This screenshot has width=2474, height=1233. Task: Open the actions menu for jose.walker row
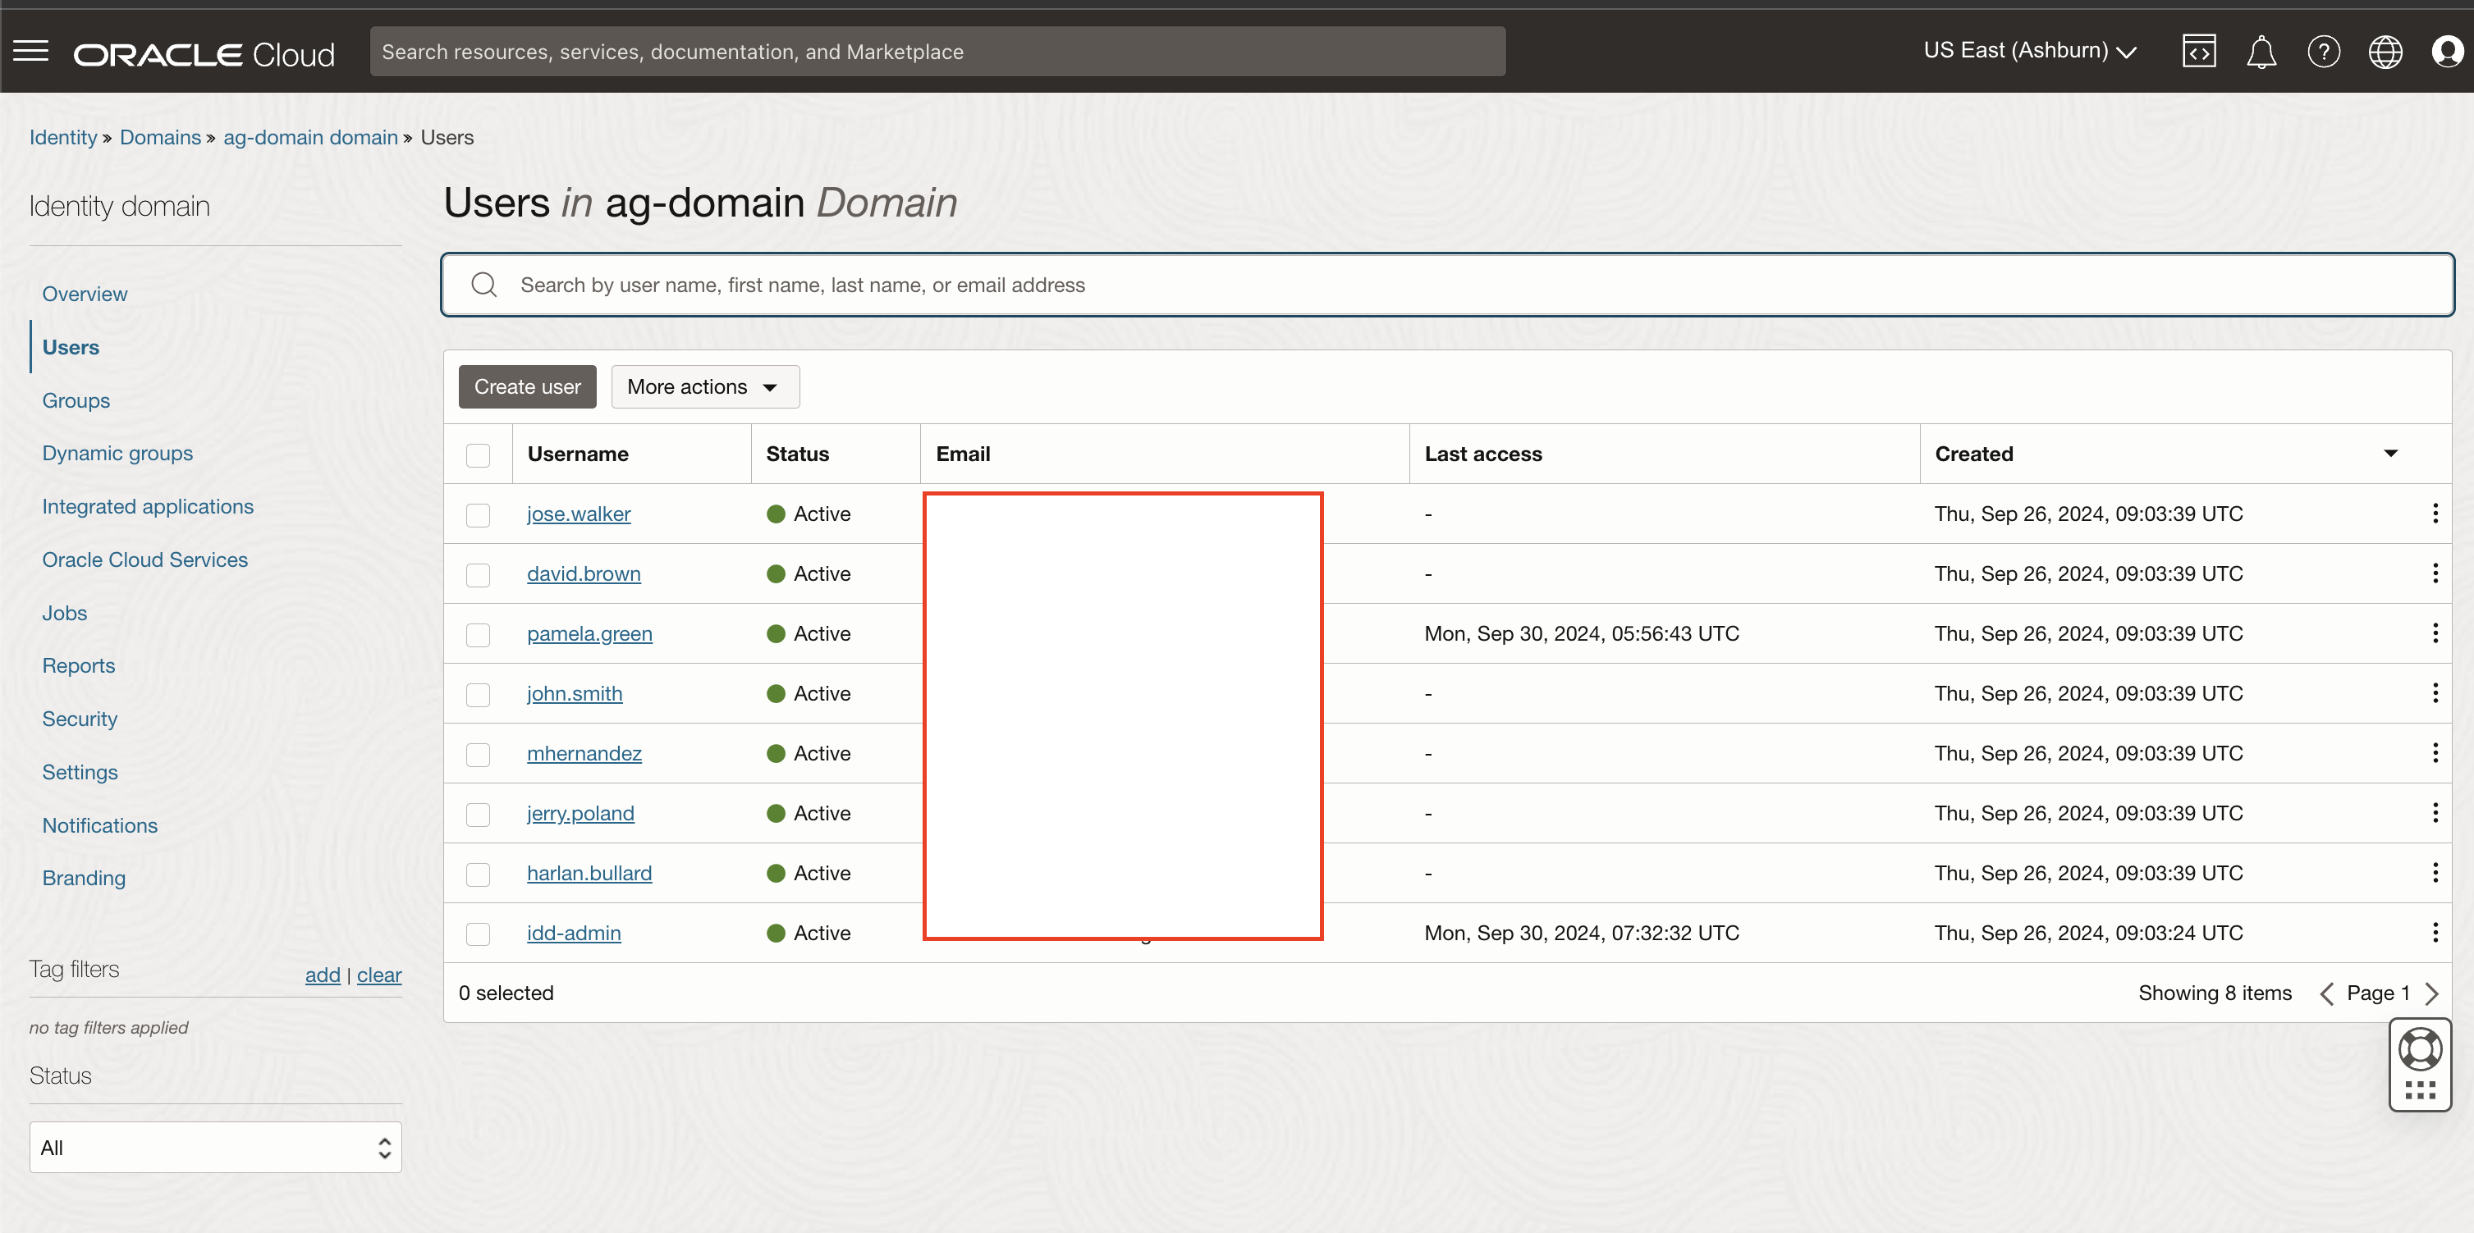click(2435, 514)
